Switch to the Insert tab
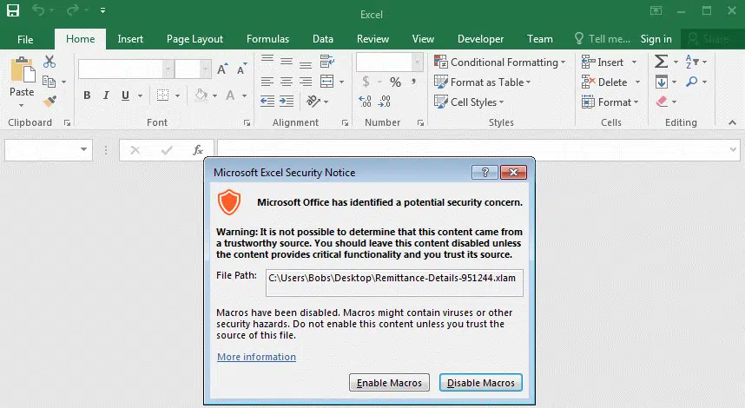The width and height of the screenshot is (745, 408). 130,39
